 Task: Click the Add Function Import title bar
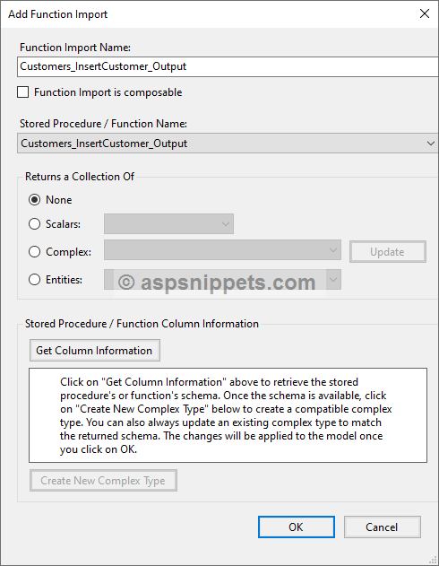click(x=209, y=14)
